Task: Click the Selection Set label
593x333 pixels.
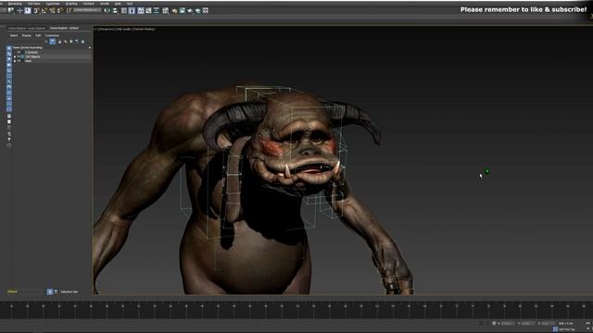Action: pos(69,292)
